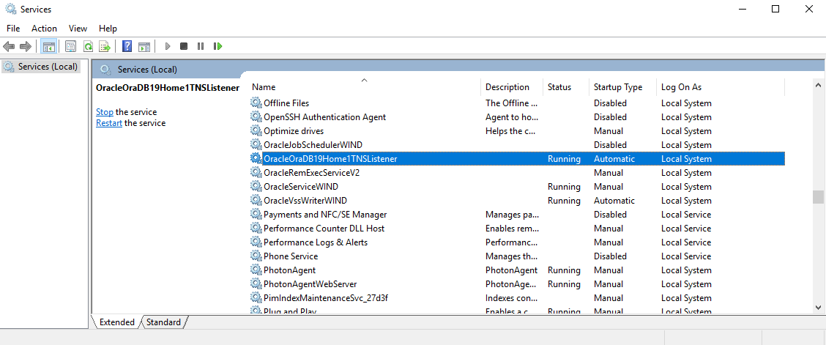Switch to the Extended tab
This screenshot has width=826, height=345.
(x=116, y=322)
